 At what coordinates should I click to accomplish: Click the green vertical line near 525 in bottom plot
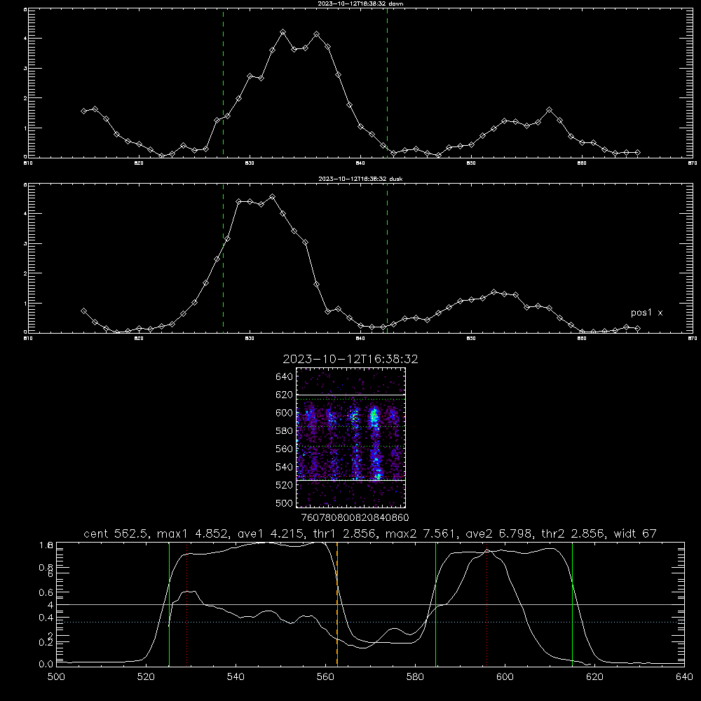pos(169,604)
